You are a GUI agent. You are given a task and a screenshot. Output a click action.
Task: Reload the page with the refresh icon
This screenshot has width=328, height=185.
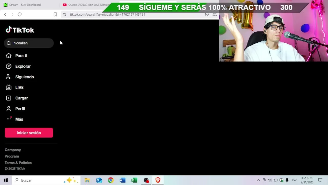point(20,14)
